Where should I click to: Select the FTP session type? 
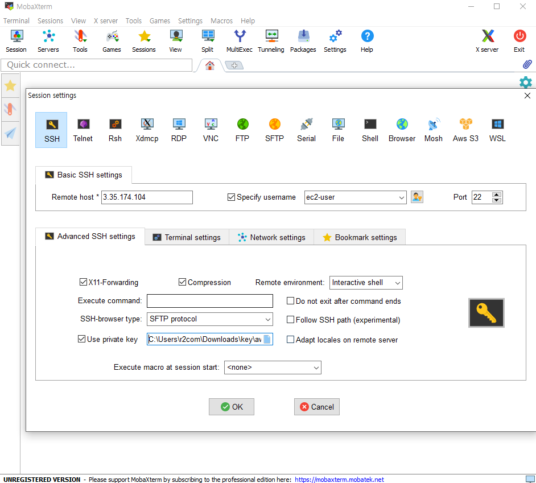click(242, 130)
